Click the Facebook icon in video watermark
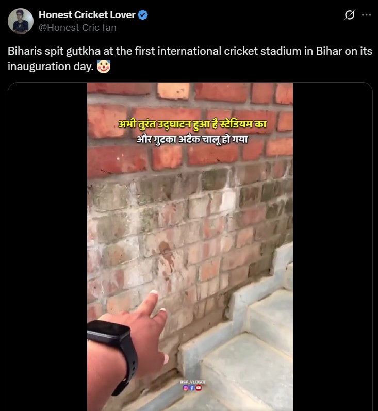378x411 pixels. [192, 388]
